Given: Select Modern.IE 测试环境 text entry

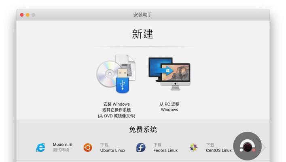Looking at the screenshot, I should 62,147.
